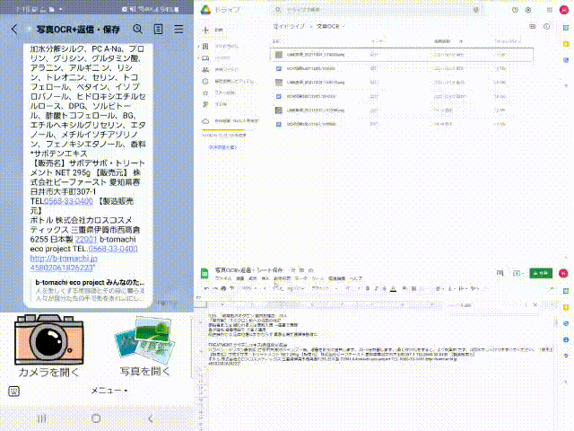Open the 挿入 menu in Sheets
Image resolution: width=574 pixels, height=431 pixels.
tap(265, 278)
